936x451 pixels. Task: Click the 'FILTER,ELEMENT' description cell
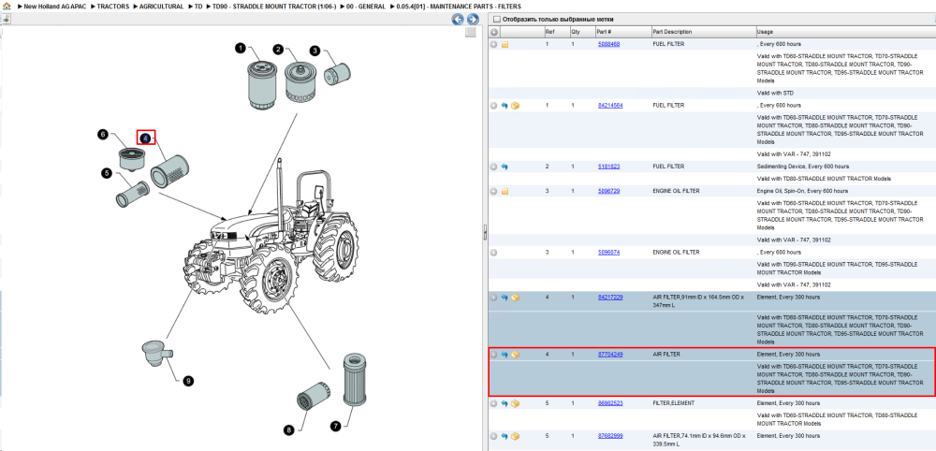[674, 403]
